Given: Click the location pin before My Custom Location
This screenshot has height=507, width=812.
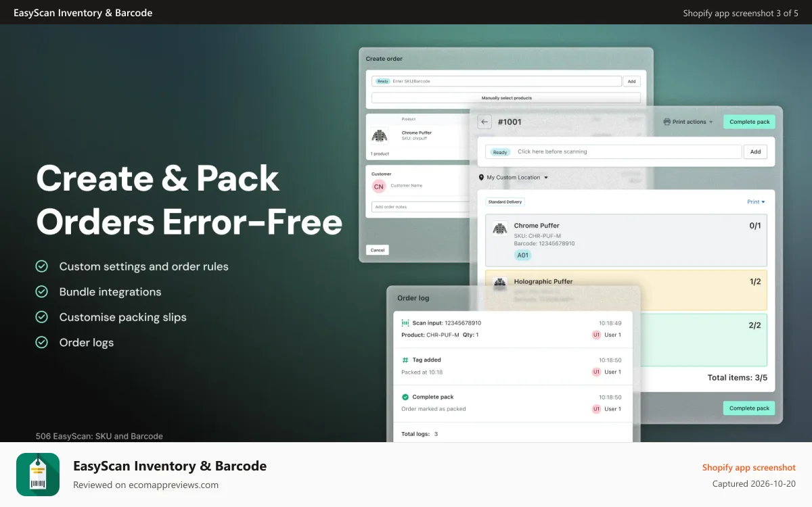Looking at the screenshot, I should [481, 178].
